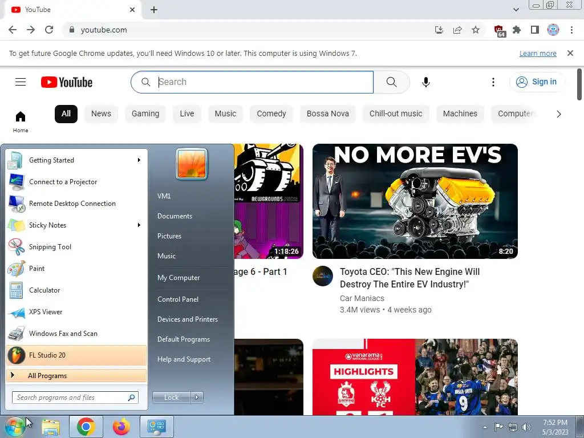
Task: Dismiss the Chrome update notification bar
Action: 570,53
